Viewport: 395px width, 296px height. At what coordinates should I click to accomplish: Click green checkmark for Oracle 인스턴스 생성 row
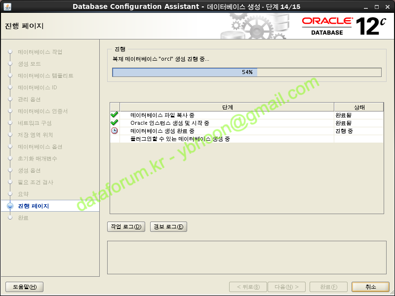(x=115, y=123)
